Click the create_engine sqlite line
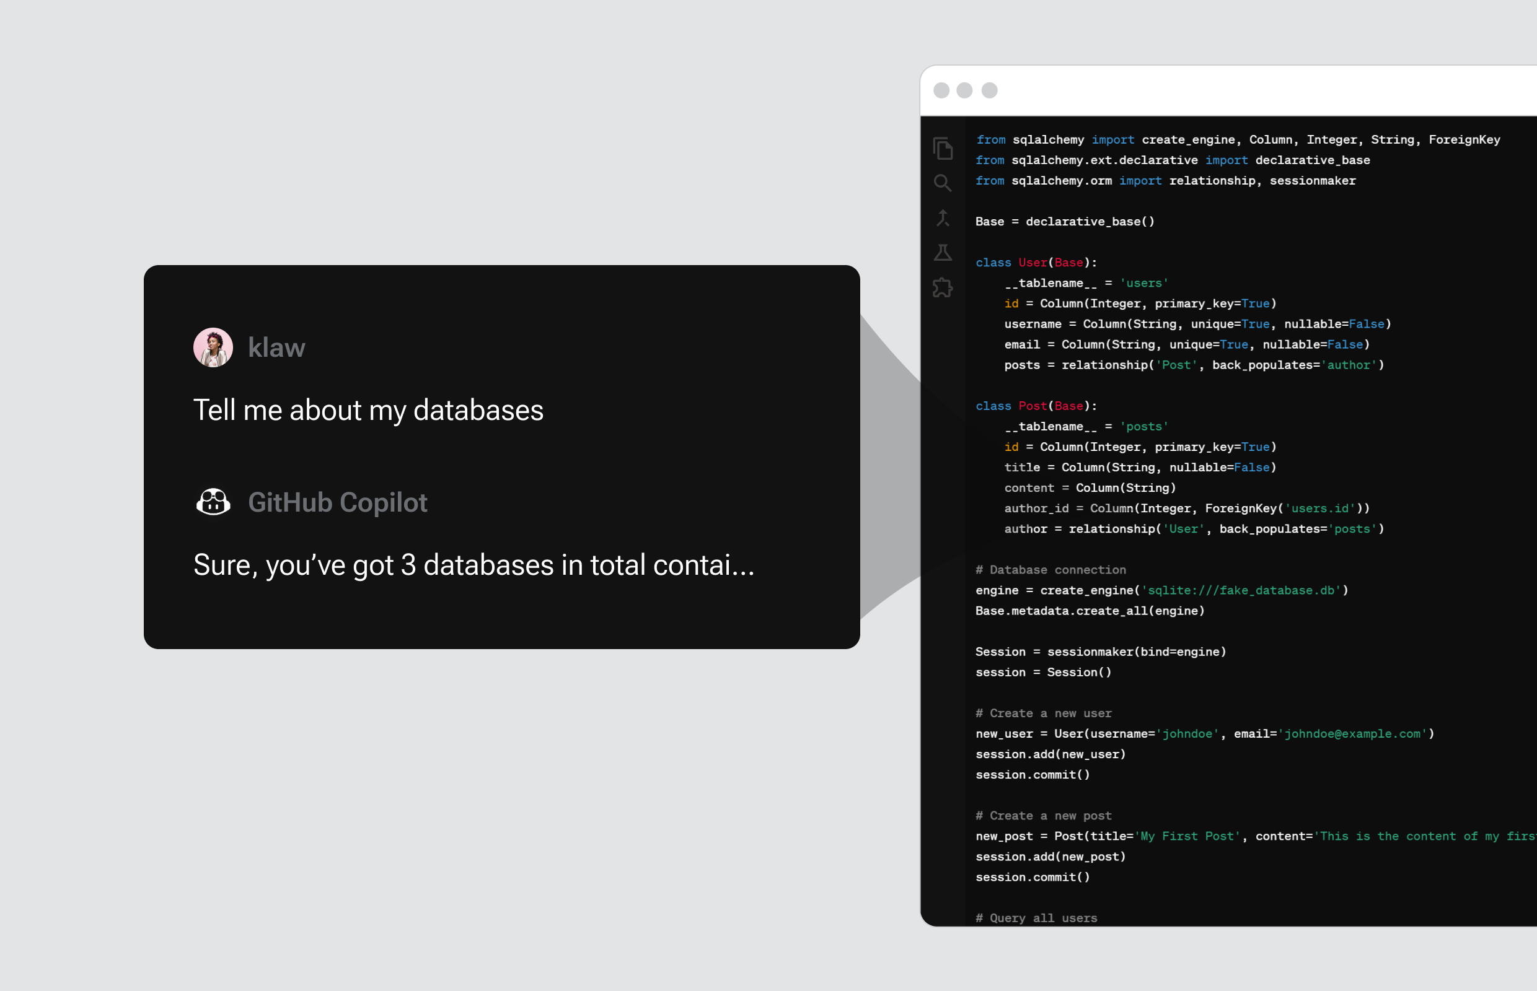This screenshot has width=1537, height=991. [1161, 591]
